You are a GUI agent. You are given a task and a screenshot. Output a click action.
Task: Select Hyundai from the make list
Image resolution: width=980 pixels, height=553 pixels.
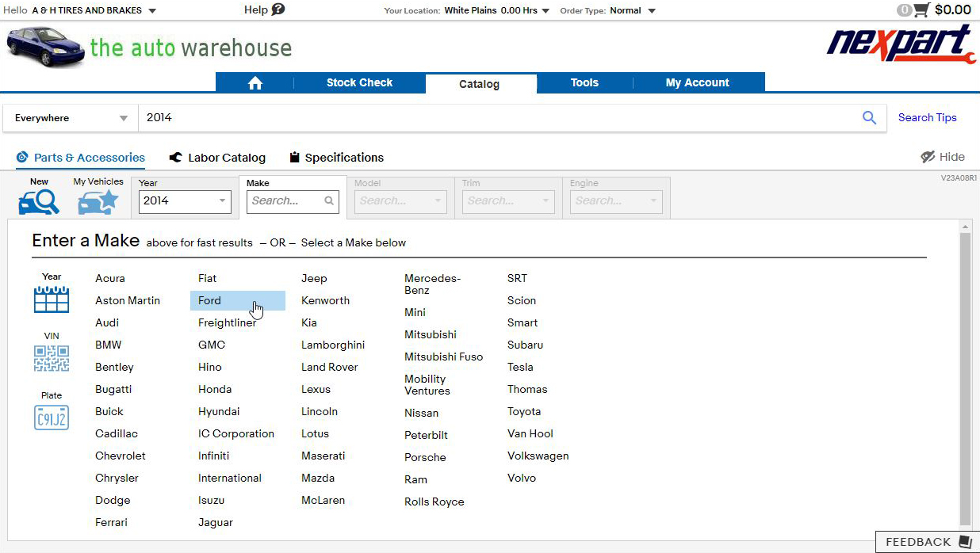click(219, 411)
